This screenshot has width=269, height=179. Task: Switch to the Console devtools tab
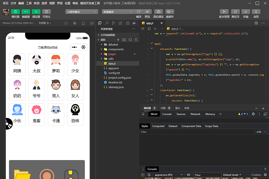(x=167, y=114)
